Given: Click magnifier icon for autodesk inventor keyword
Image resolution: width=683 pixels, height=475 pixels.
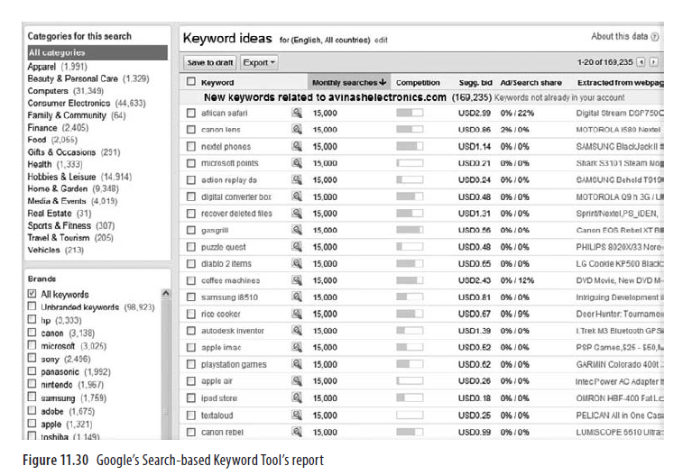Looking at the screenshot, I should point(297,331).
